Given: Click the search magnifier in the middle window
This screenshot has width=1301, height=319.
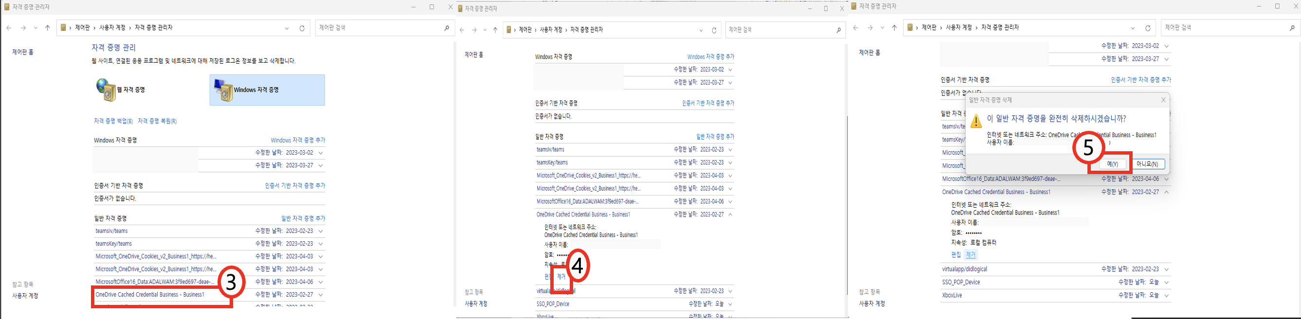Looking at the screenshot, I should [838, 30].
